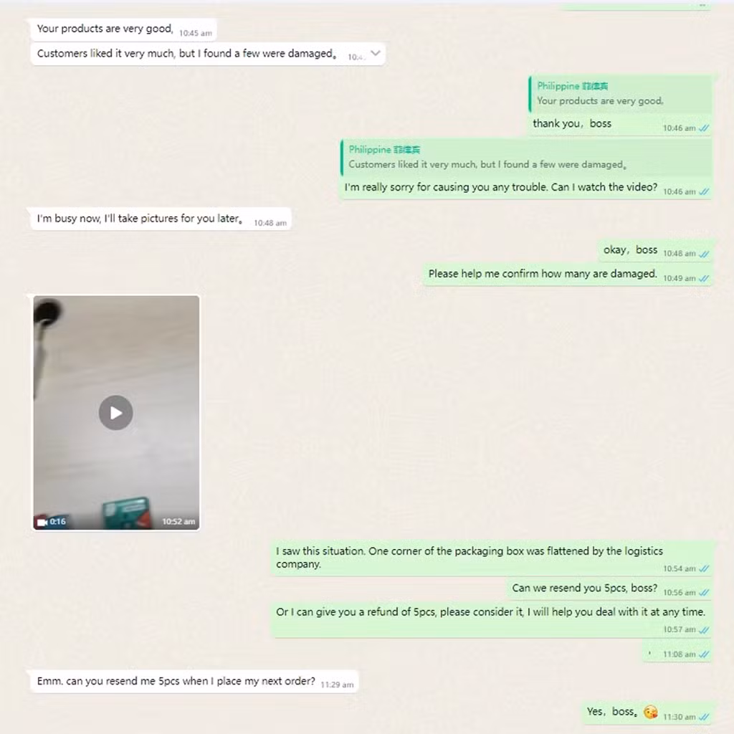Play the 0:16 video message
The height and width of the screenshot is (734, 734).
click(x=115, y=412)
